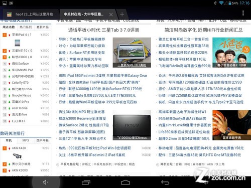Viewport: 251px width, 188px height.
Task: Open link 体验：Surface RT多用途支架
Action: coord(82,53)
